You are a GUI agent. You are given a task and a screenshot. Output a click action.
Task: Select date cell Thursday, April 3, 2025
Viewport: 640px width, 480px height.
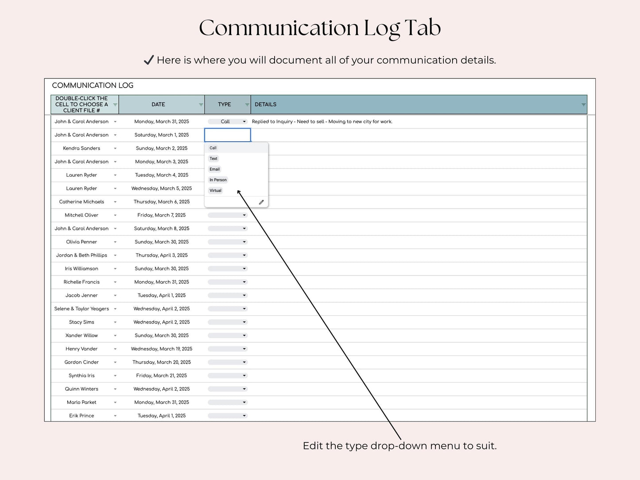click(x=162, y=255)
